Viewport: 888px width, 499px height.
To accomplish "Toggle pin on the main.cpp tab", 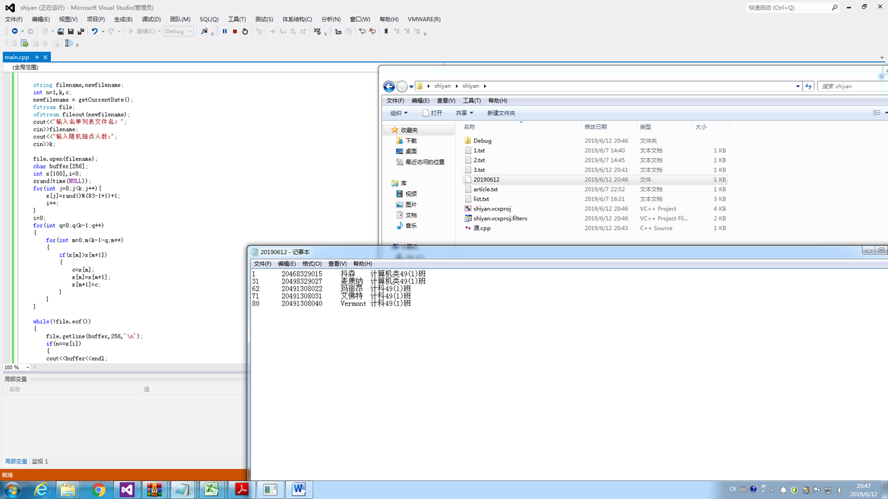I will click(x=36, y=57).
